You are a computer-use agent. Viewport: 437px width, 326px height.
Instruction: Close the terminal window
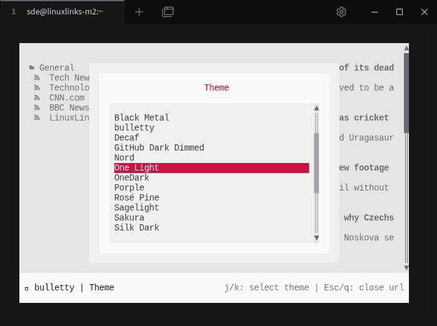click(424, 12)
